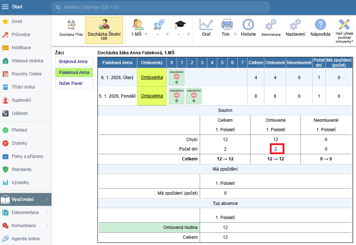Open Administrace gears icon

[271, 25]
